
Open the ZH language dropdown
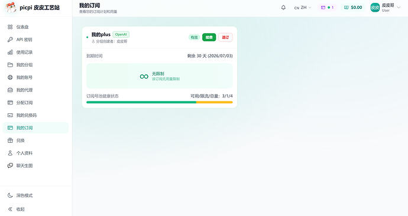point(303,8)
